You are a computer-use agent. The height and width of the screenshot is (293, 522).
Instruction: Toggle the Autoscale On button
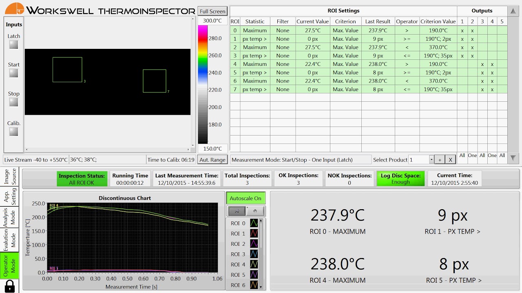point(246,198)
